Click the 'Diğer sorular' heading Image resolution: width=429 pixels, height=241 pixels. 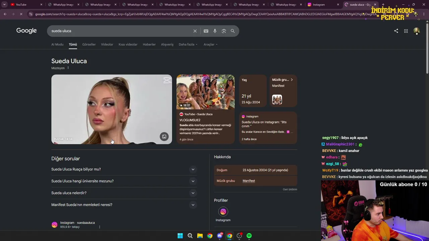click(x=66, y=159)
